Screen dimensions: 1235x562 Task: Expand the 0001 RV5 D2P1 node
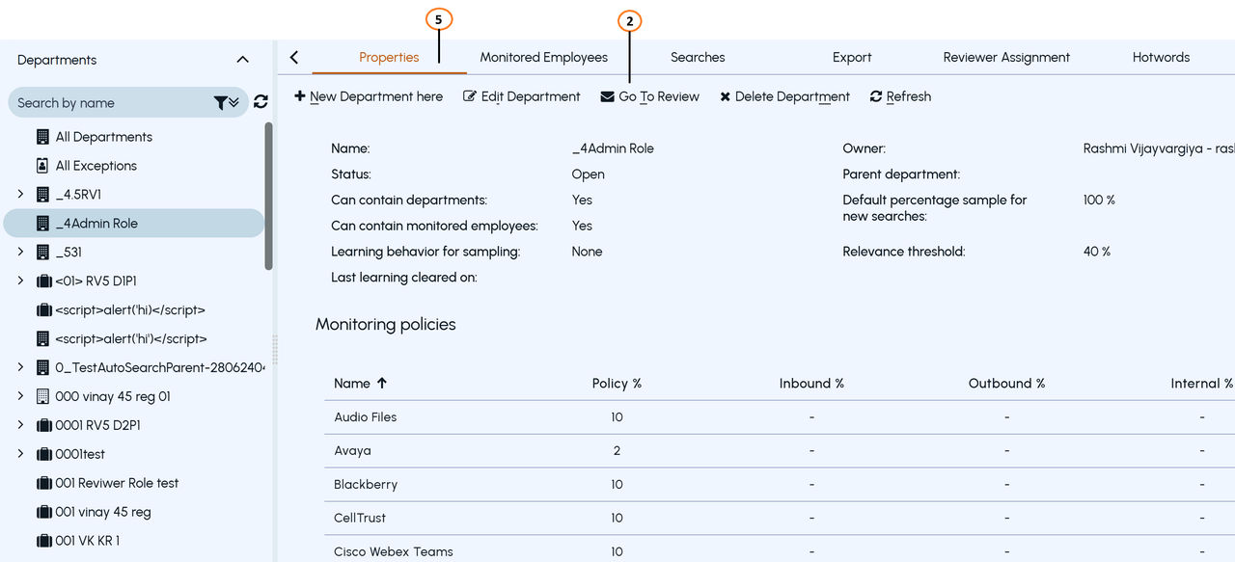tap(20, 425)
